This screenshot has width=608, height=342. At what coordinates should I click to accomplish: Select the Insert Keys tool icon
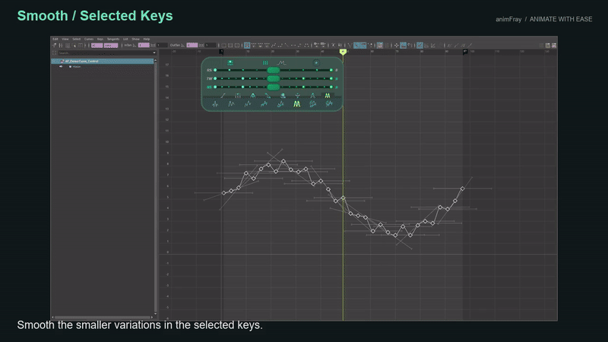pos(61,46)
